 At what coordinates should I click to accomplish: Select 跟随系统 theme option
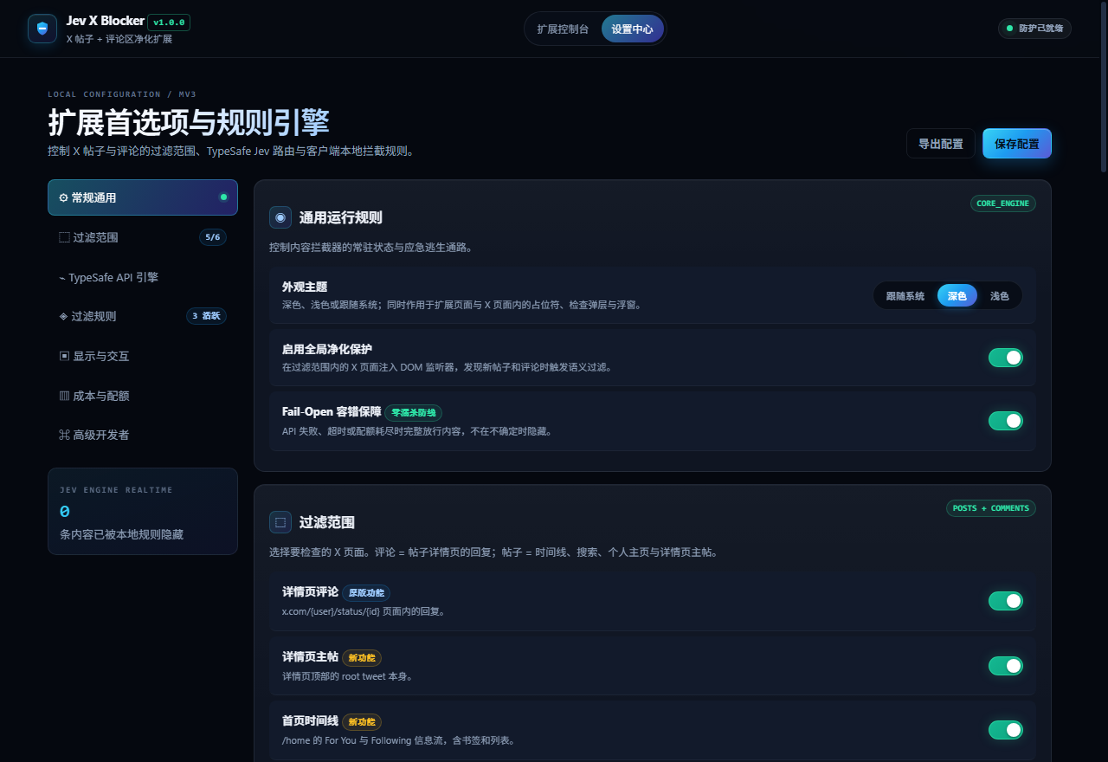[905, 296]
